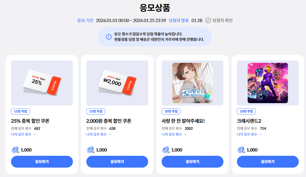Apply for the 25% 중복 할인 쿠폰
Screen dimensions: 306x177
point(42,162)
